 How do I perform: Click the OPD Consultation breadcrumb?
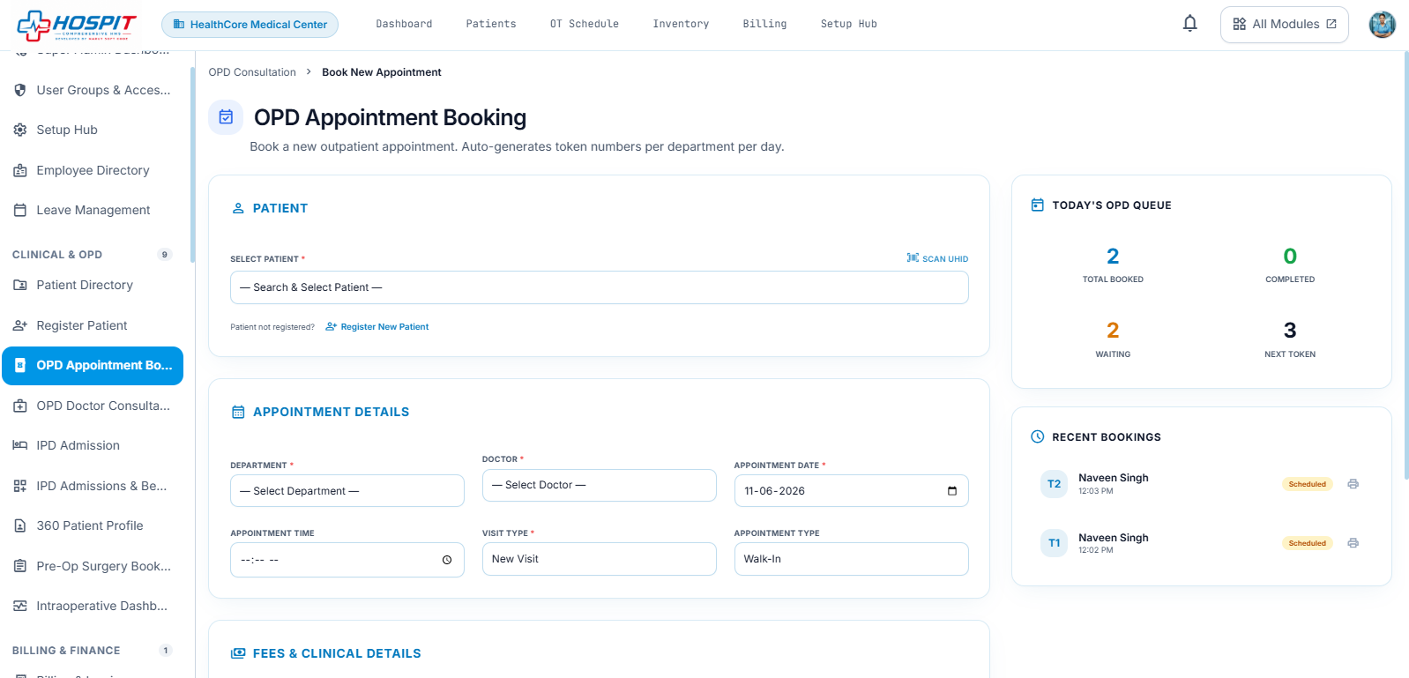252,72
